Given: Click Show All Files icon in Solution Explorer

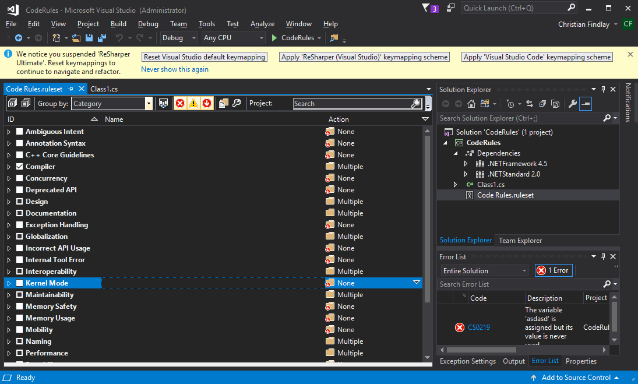Looking at the screenshot, I should [x=555, y=104].
